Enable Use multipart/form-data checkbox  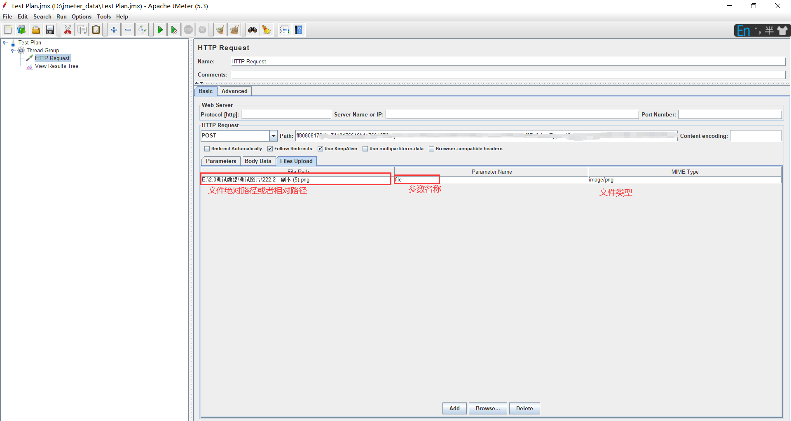365,149
